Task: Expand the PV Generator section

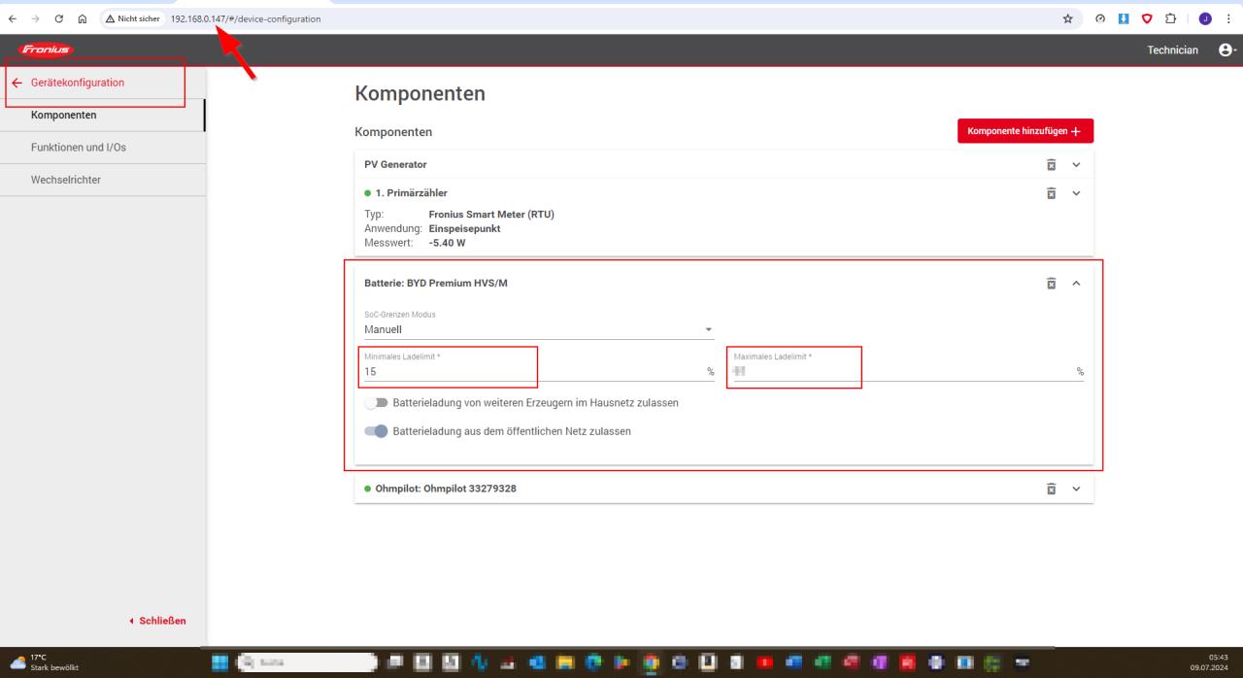Action: tap(1076, 164)
